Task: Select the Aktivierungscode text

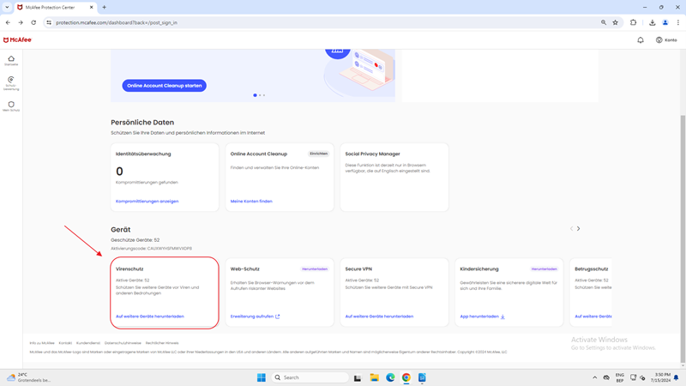Action: (152, 249)
